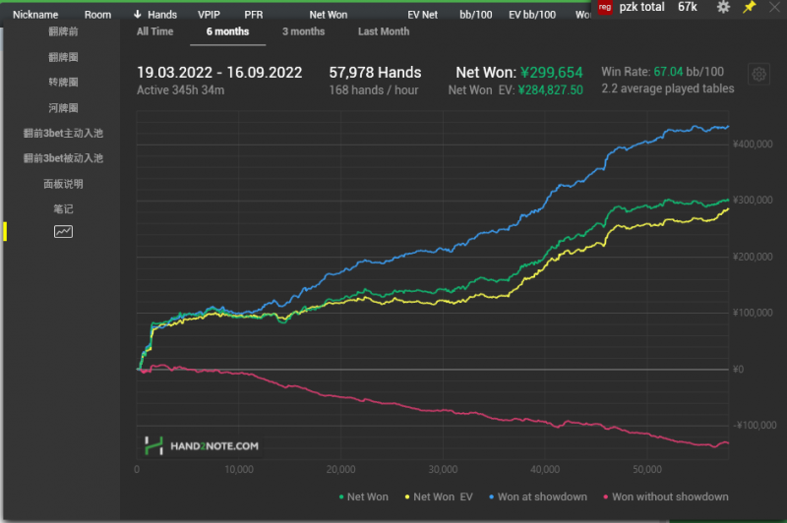Sort by Hands column header
The width and height of the screenshot is (787, 523).
[x=155, y=15]
